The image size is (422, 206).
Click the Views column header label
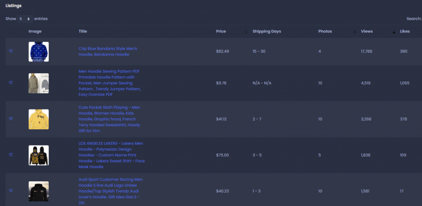(367, 31)
